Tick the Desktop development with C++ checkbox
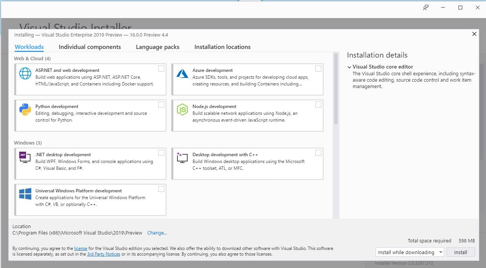The image size is (486, 268). tap(318, 153)
